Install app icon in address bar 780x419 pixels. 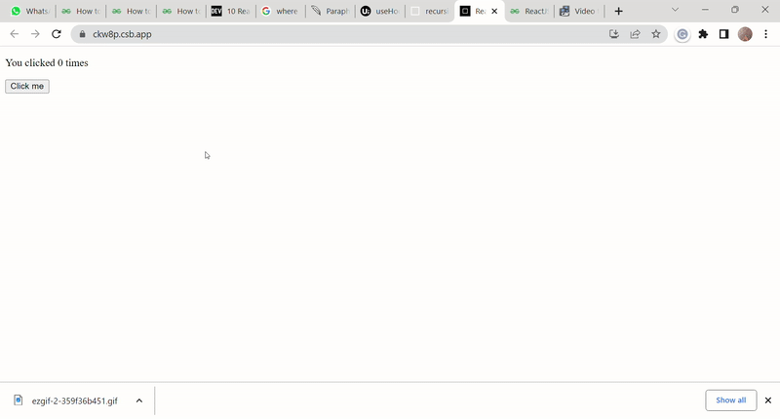(614, 34)
